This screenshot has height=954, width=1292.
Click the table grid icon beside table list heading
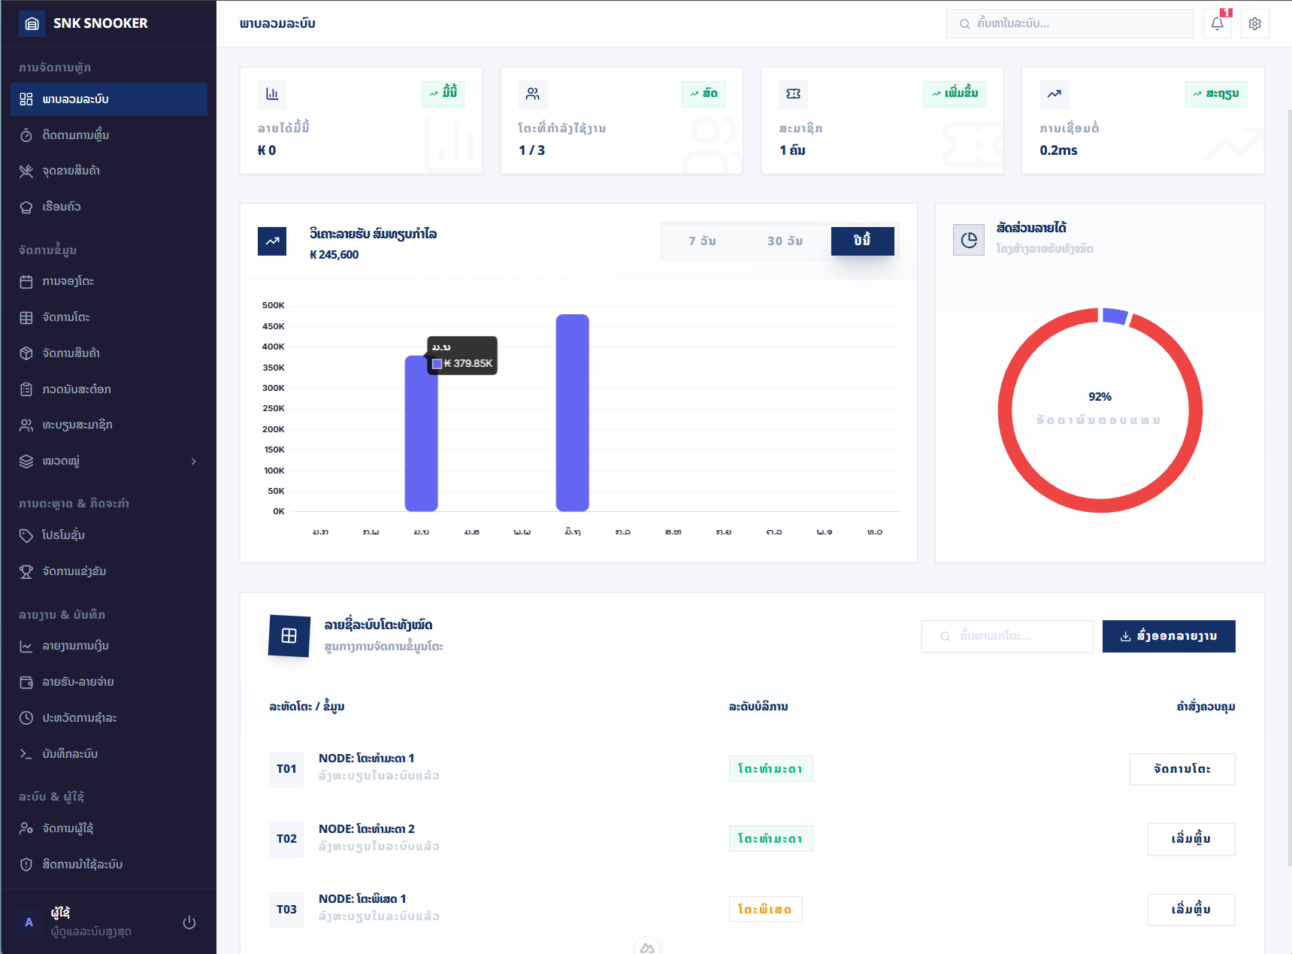click(x=289, y=636)
